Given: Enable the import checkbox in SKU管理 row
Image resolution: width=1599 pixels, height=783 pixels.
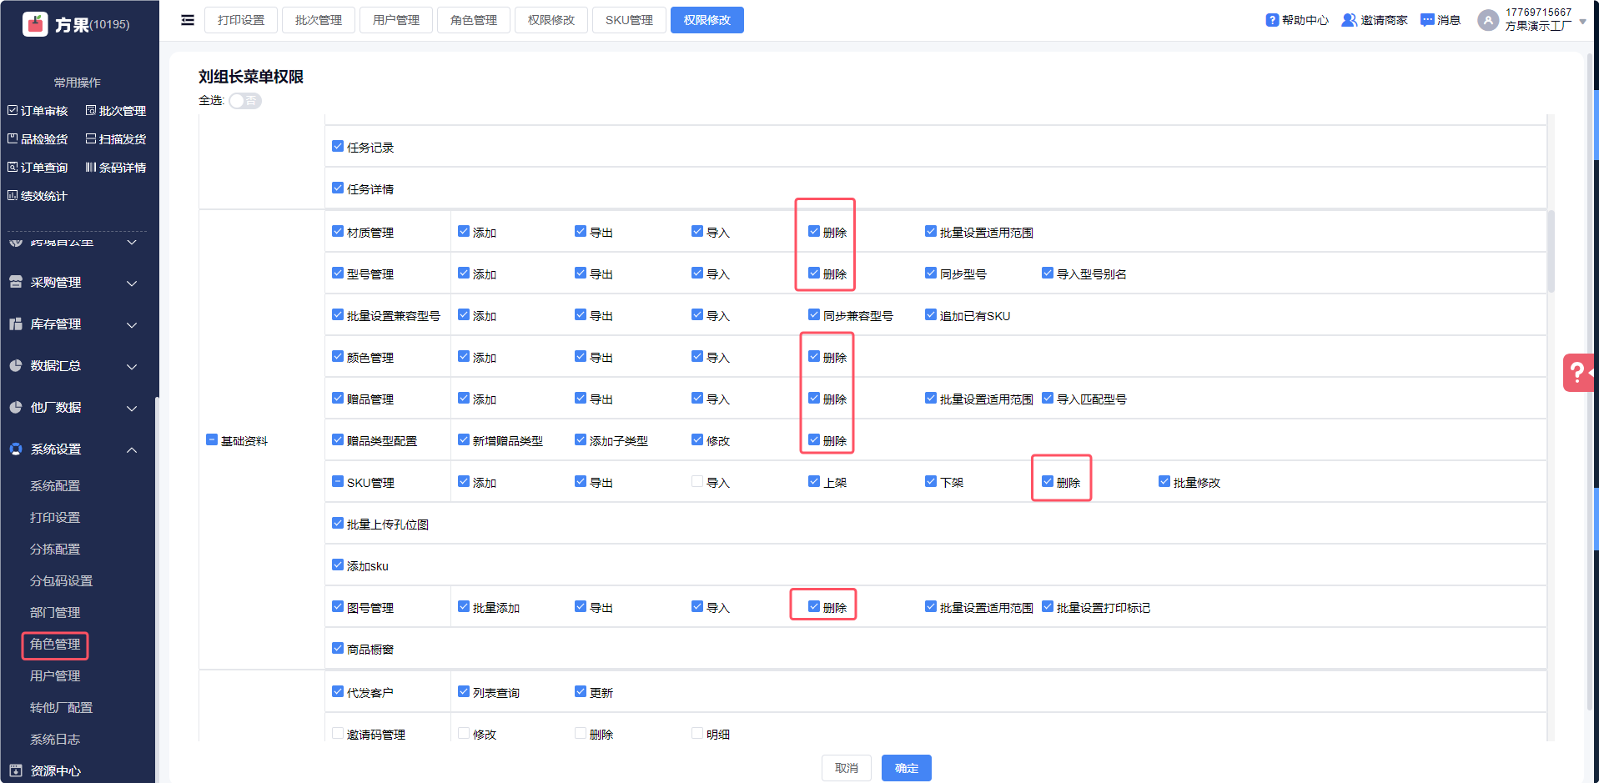Looking at the screenshot, I should (697, 482).
